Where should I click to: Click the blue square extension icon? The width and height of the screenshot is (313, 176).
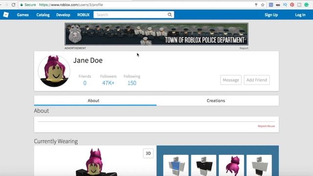[x=271, y=5]
